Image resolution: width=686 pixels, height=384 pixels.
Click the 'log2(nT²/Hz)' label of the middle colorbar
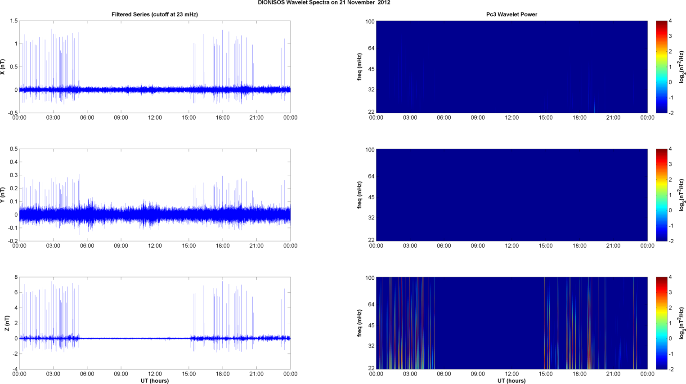point(682,195)
